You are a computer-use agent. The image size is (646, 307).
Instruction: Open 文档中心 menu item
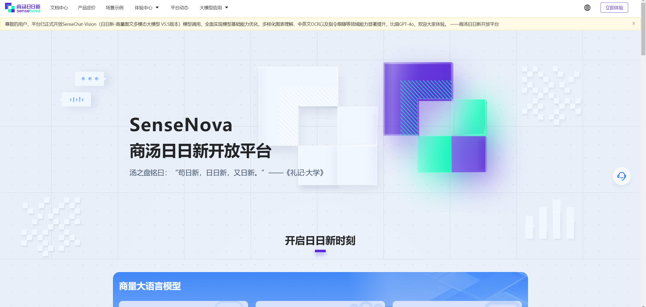(x=59, y=8)
